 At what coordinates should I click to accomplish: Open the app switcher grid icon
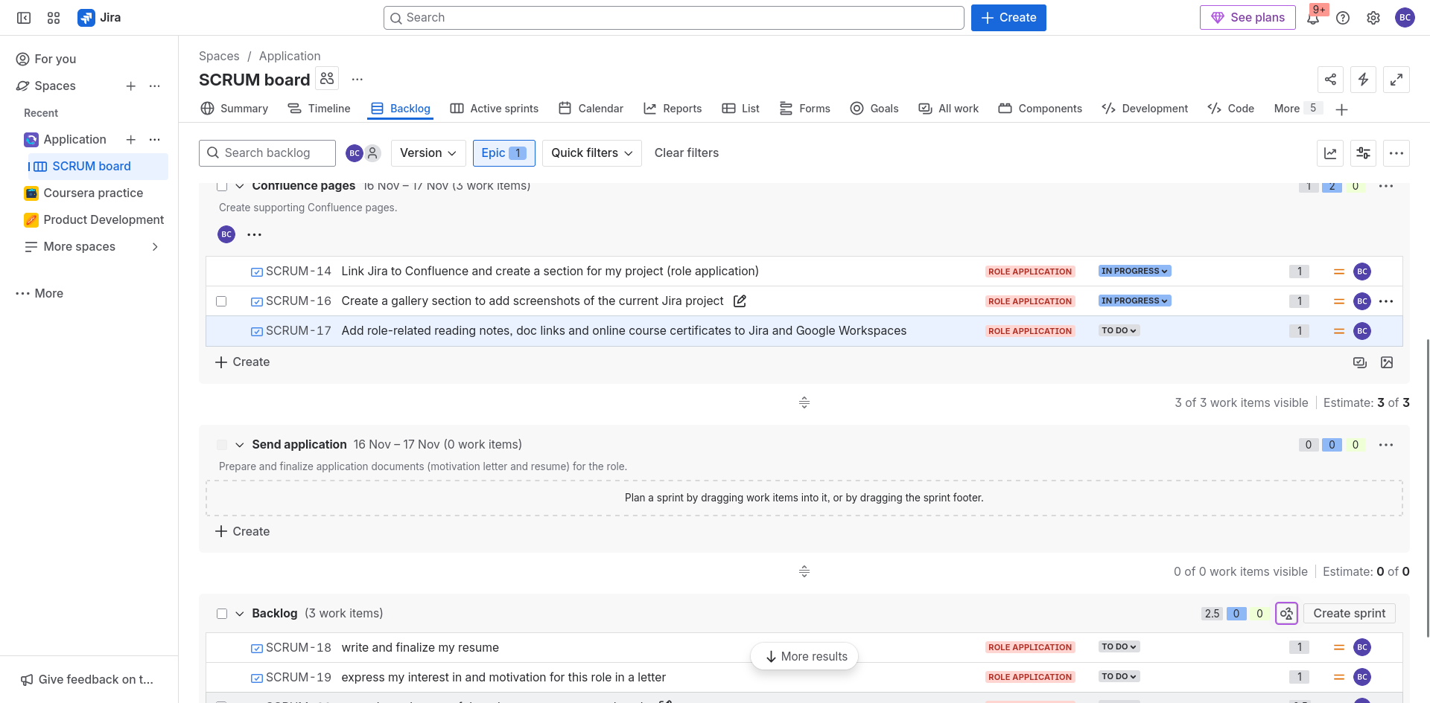(x=54, y=18)
